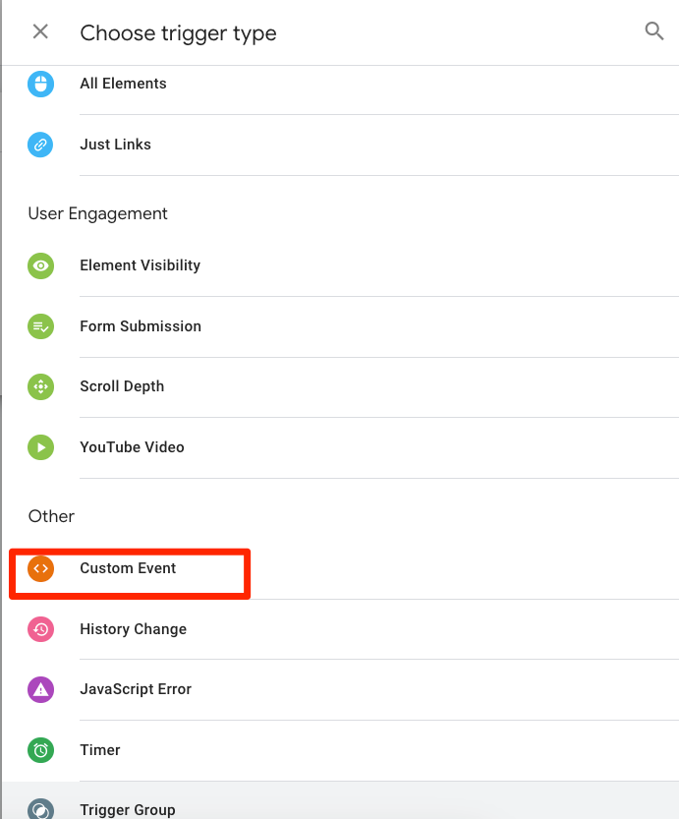This screenshot has width=679, height=819.
Task: Click the Timer clock icon
Action: click(x=40, y=750)
